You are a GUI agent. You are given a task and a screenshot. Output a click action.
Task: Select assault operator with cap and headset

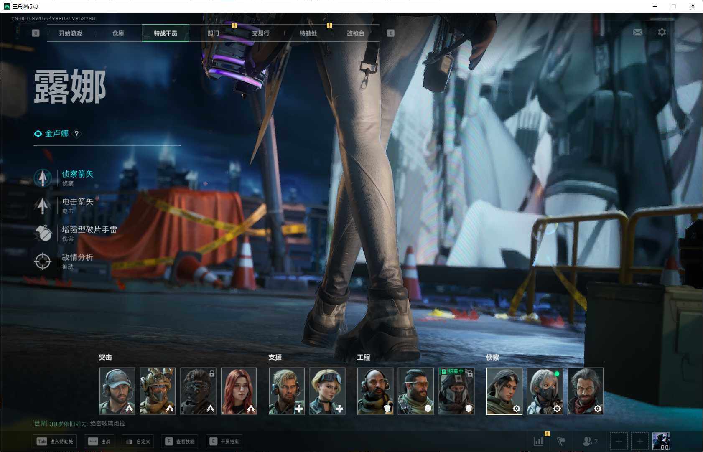pyautogui.click(x=117, y=391)
